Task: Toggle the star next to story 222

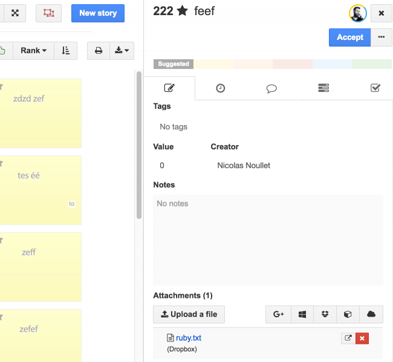Action: pyautogui.click(x=182, y=11)
